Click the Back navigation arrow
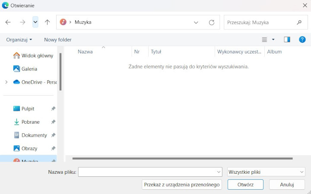 pos(8,22)
